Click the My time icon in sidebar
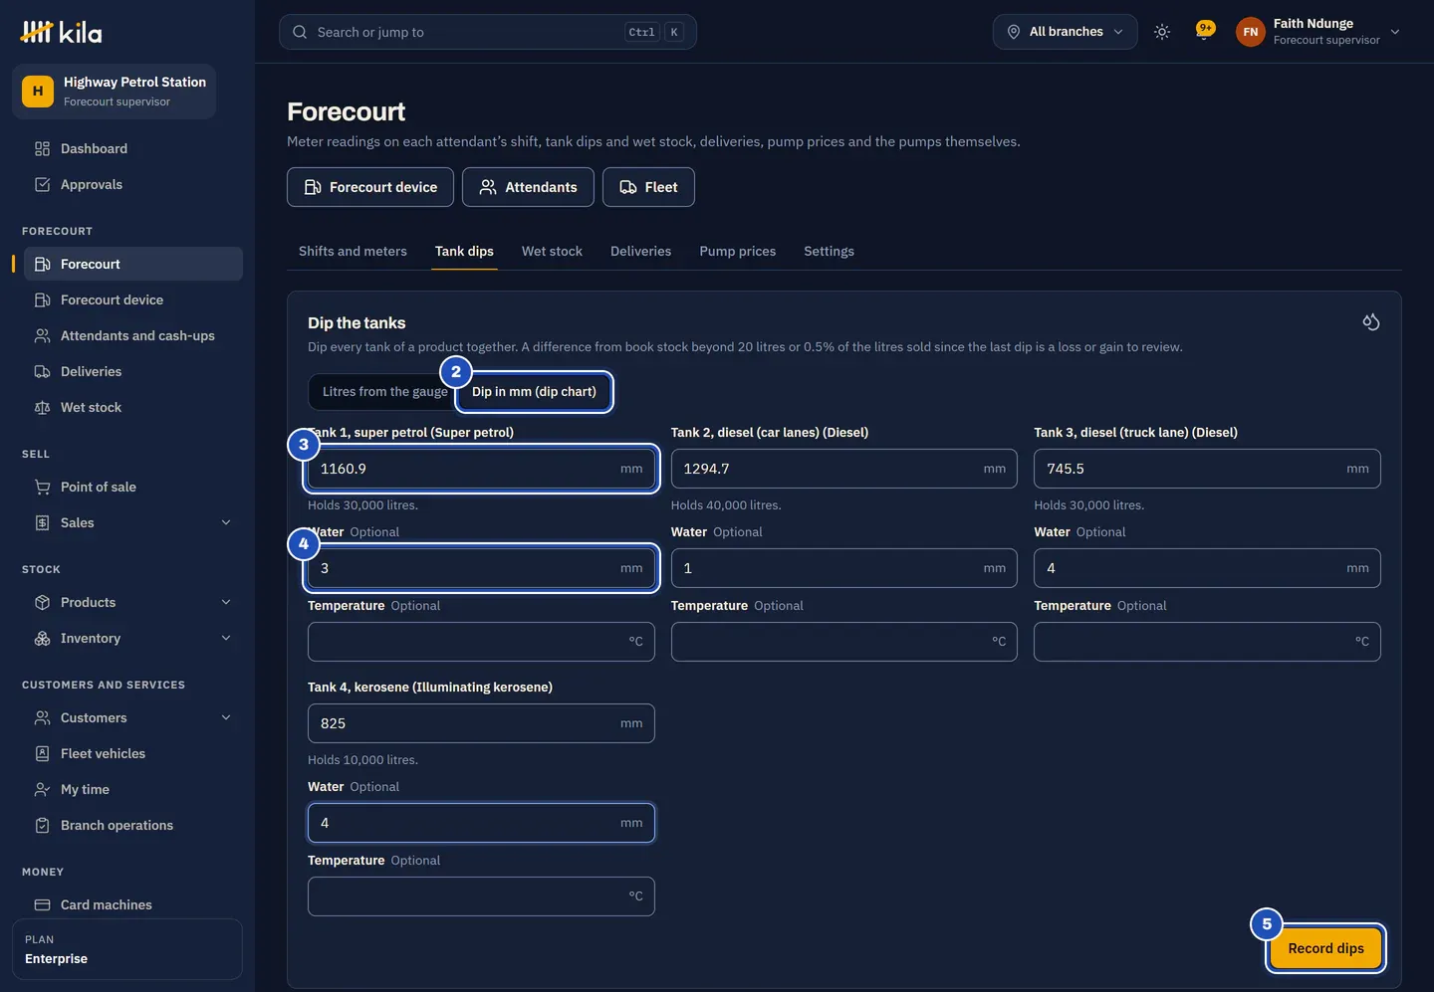Viewport: 1434px width, 992px height. pos(42,790)
